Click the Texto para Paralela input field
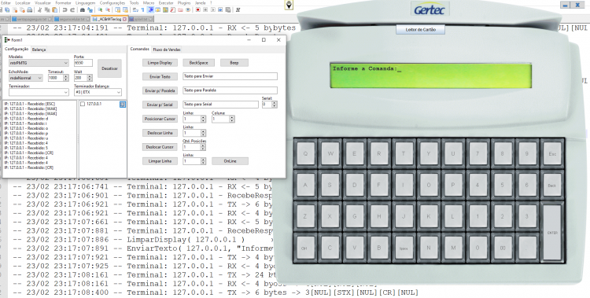The width and height of the screenshot is (590, 298). coord(230,90)
